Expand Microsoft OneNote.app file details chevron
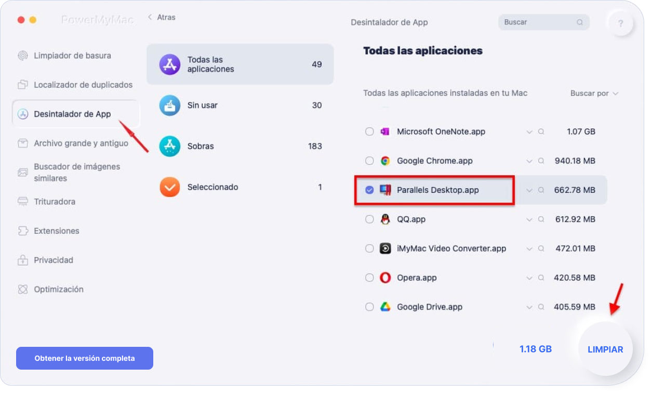 coord(529,132)
